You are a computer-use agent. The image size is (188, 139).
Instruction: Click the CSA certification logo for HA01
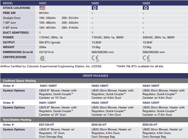point(43,59)
